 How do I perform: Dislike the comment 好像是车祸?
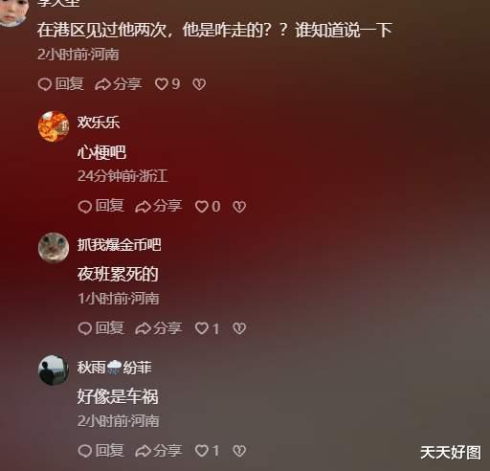[x=239, y=451]
